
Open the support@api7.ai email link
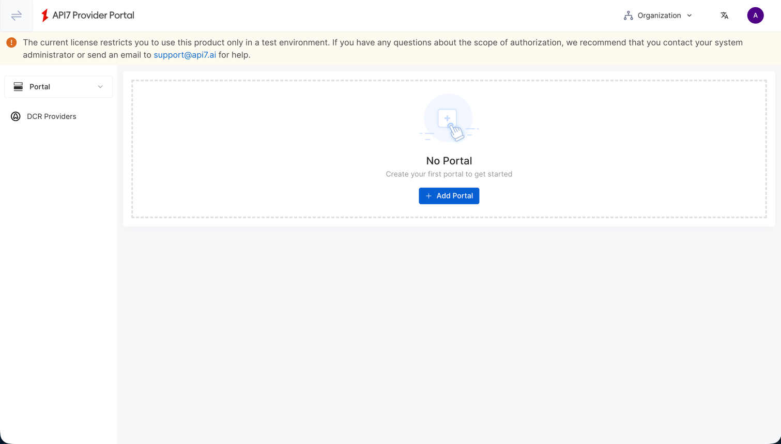185,54
